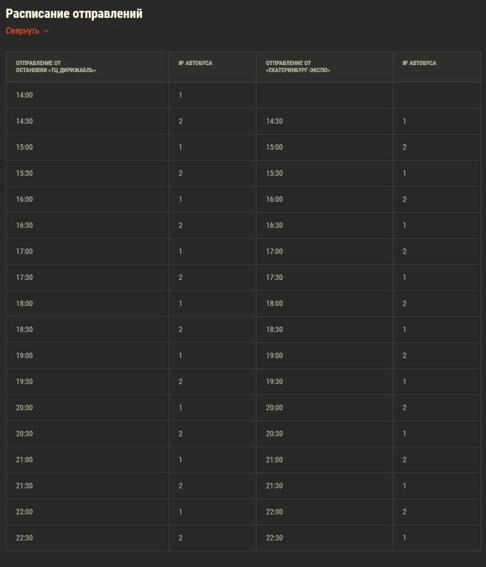Select the ТЦ Дирижабль departure column header
486x567 pixels.
[x=56, y=67]
